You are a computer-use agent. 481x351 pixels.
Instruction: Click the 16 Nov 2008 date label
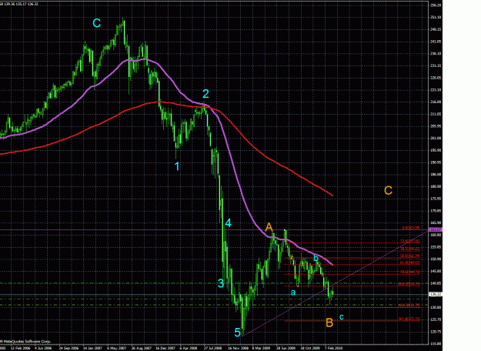pos(239,348)
